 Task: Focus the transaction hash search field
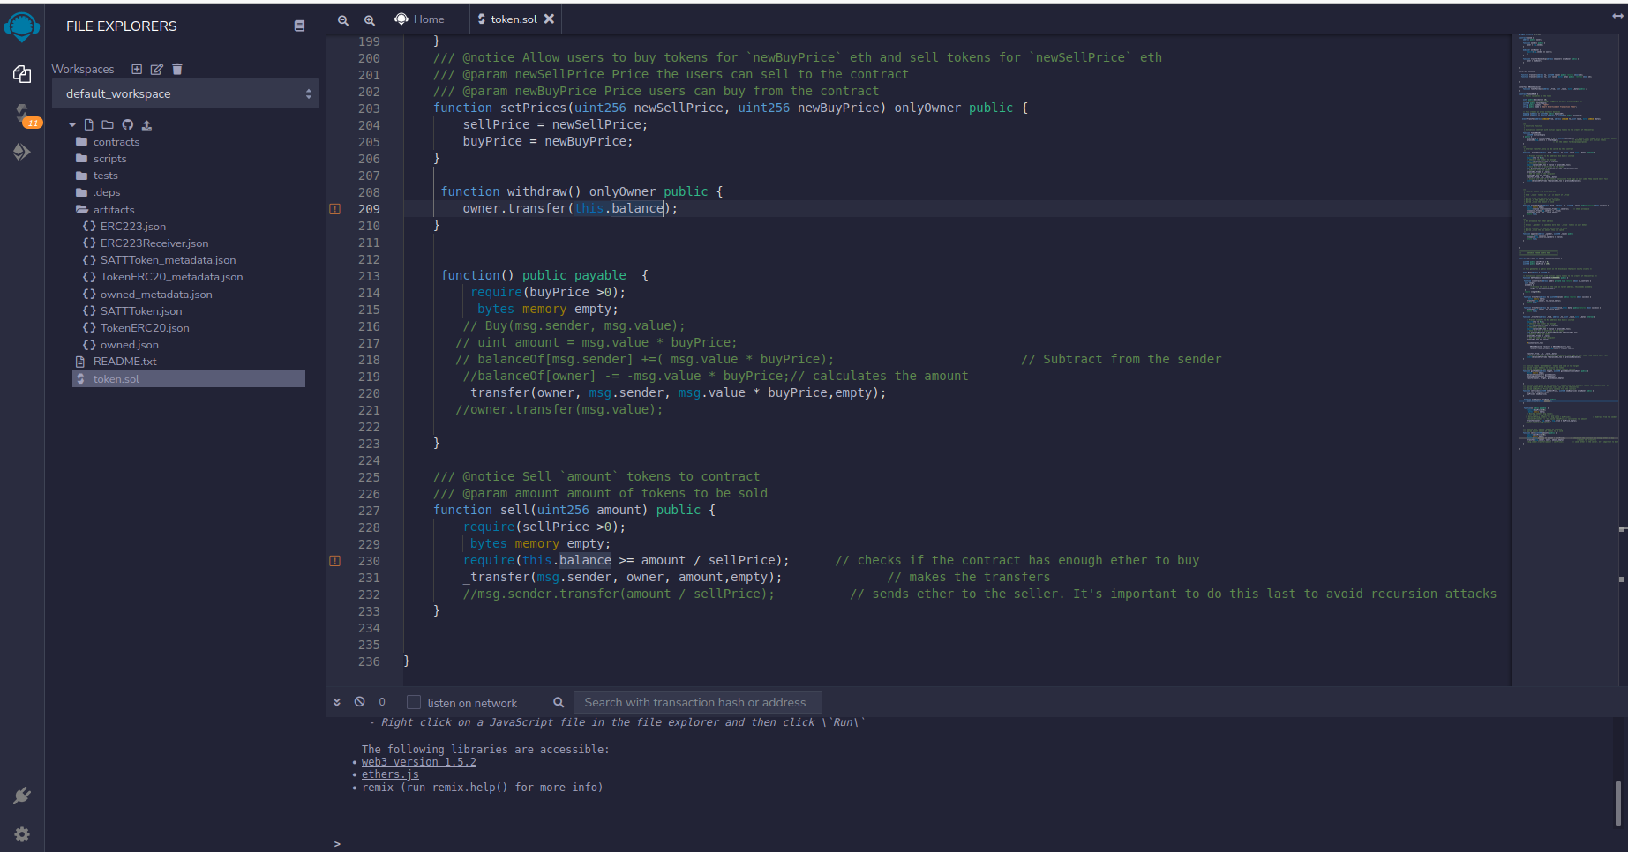click(x=697, y=702)
